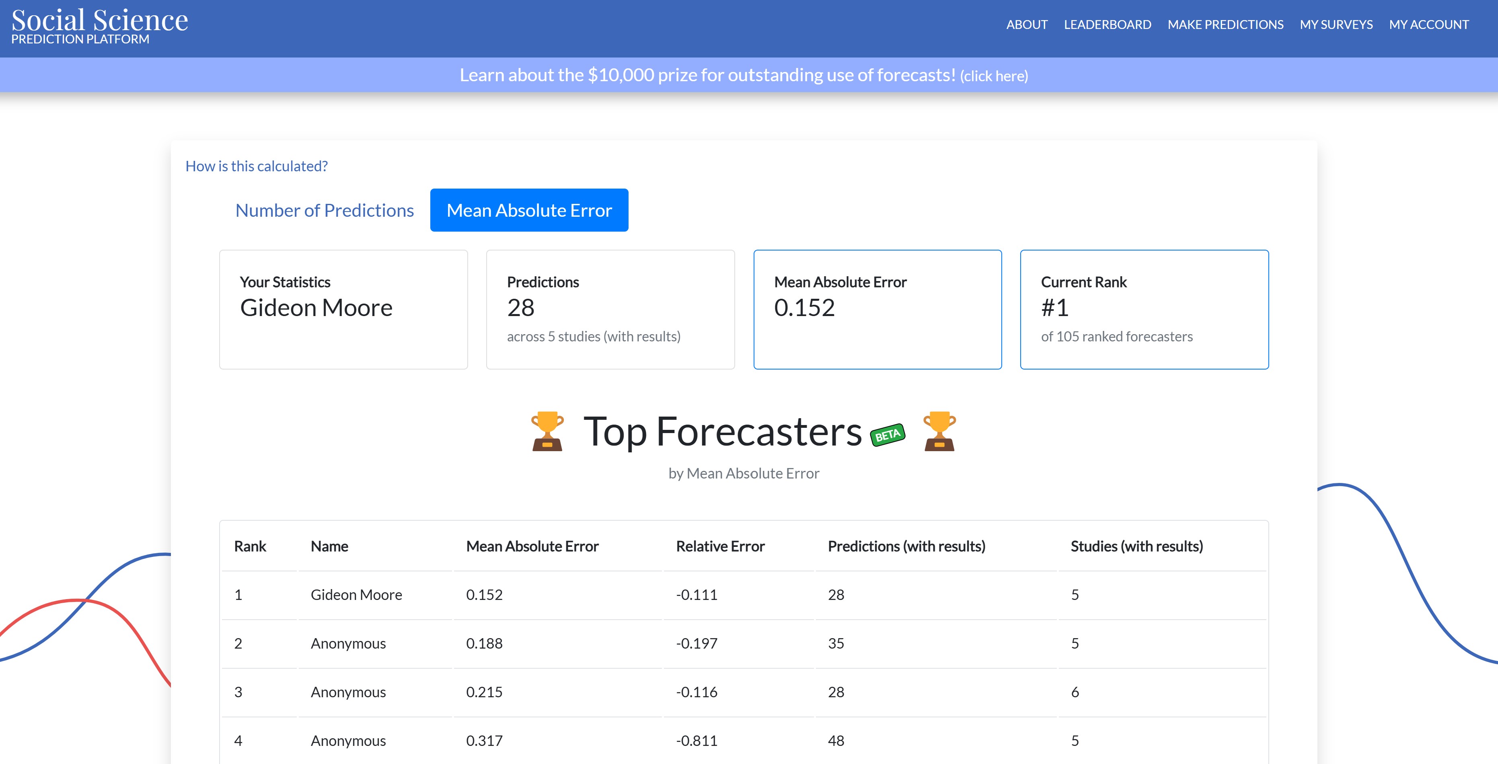Click the Current Rank #1 card
1498x764 pixels.
click(x=1145, y=309)
